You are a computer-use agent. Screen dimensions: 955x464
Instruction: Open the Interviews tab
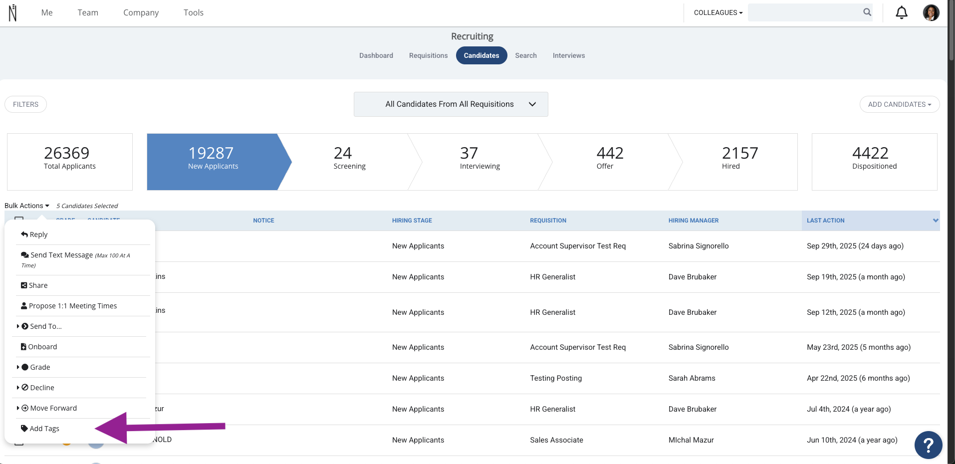pyautogui.click(x=568, y=55)
